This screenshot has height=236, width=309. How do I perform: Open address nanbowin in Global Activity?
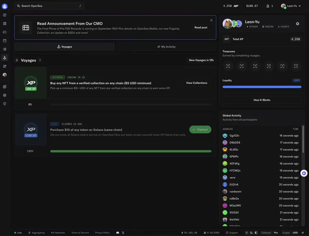click(x=235, y=192)
